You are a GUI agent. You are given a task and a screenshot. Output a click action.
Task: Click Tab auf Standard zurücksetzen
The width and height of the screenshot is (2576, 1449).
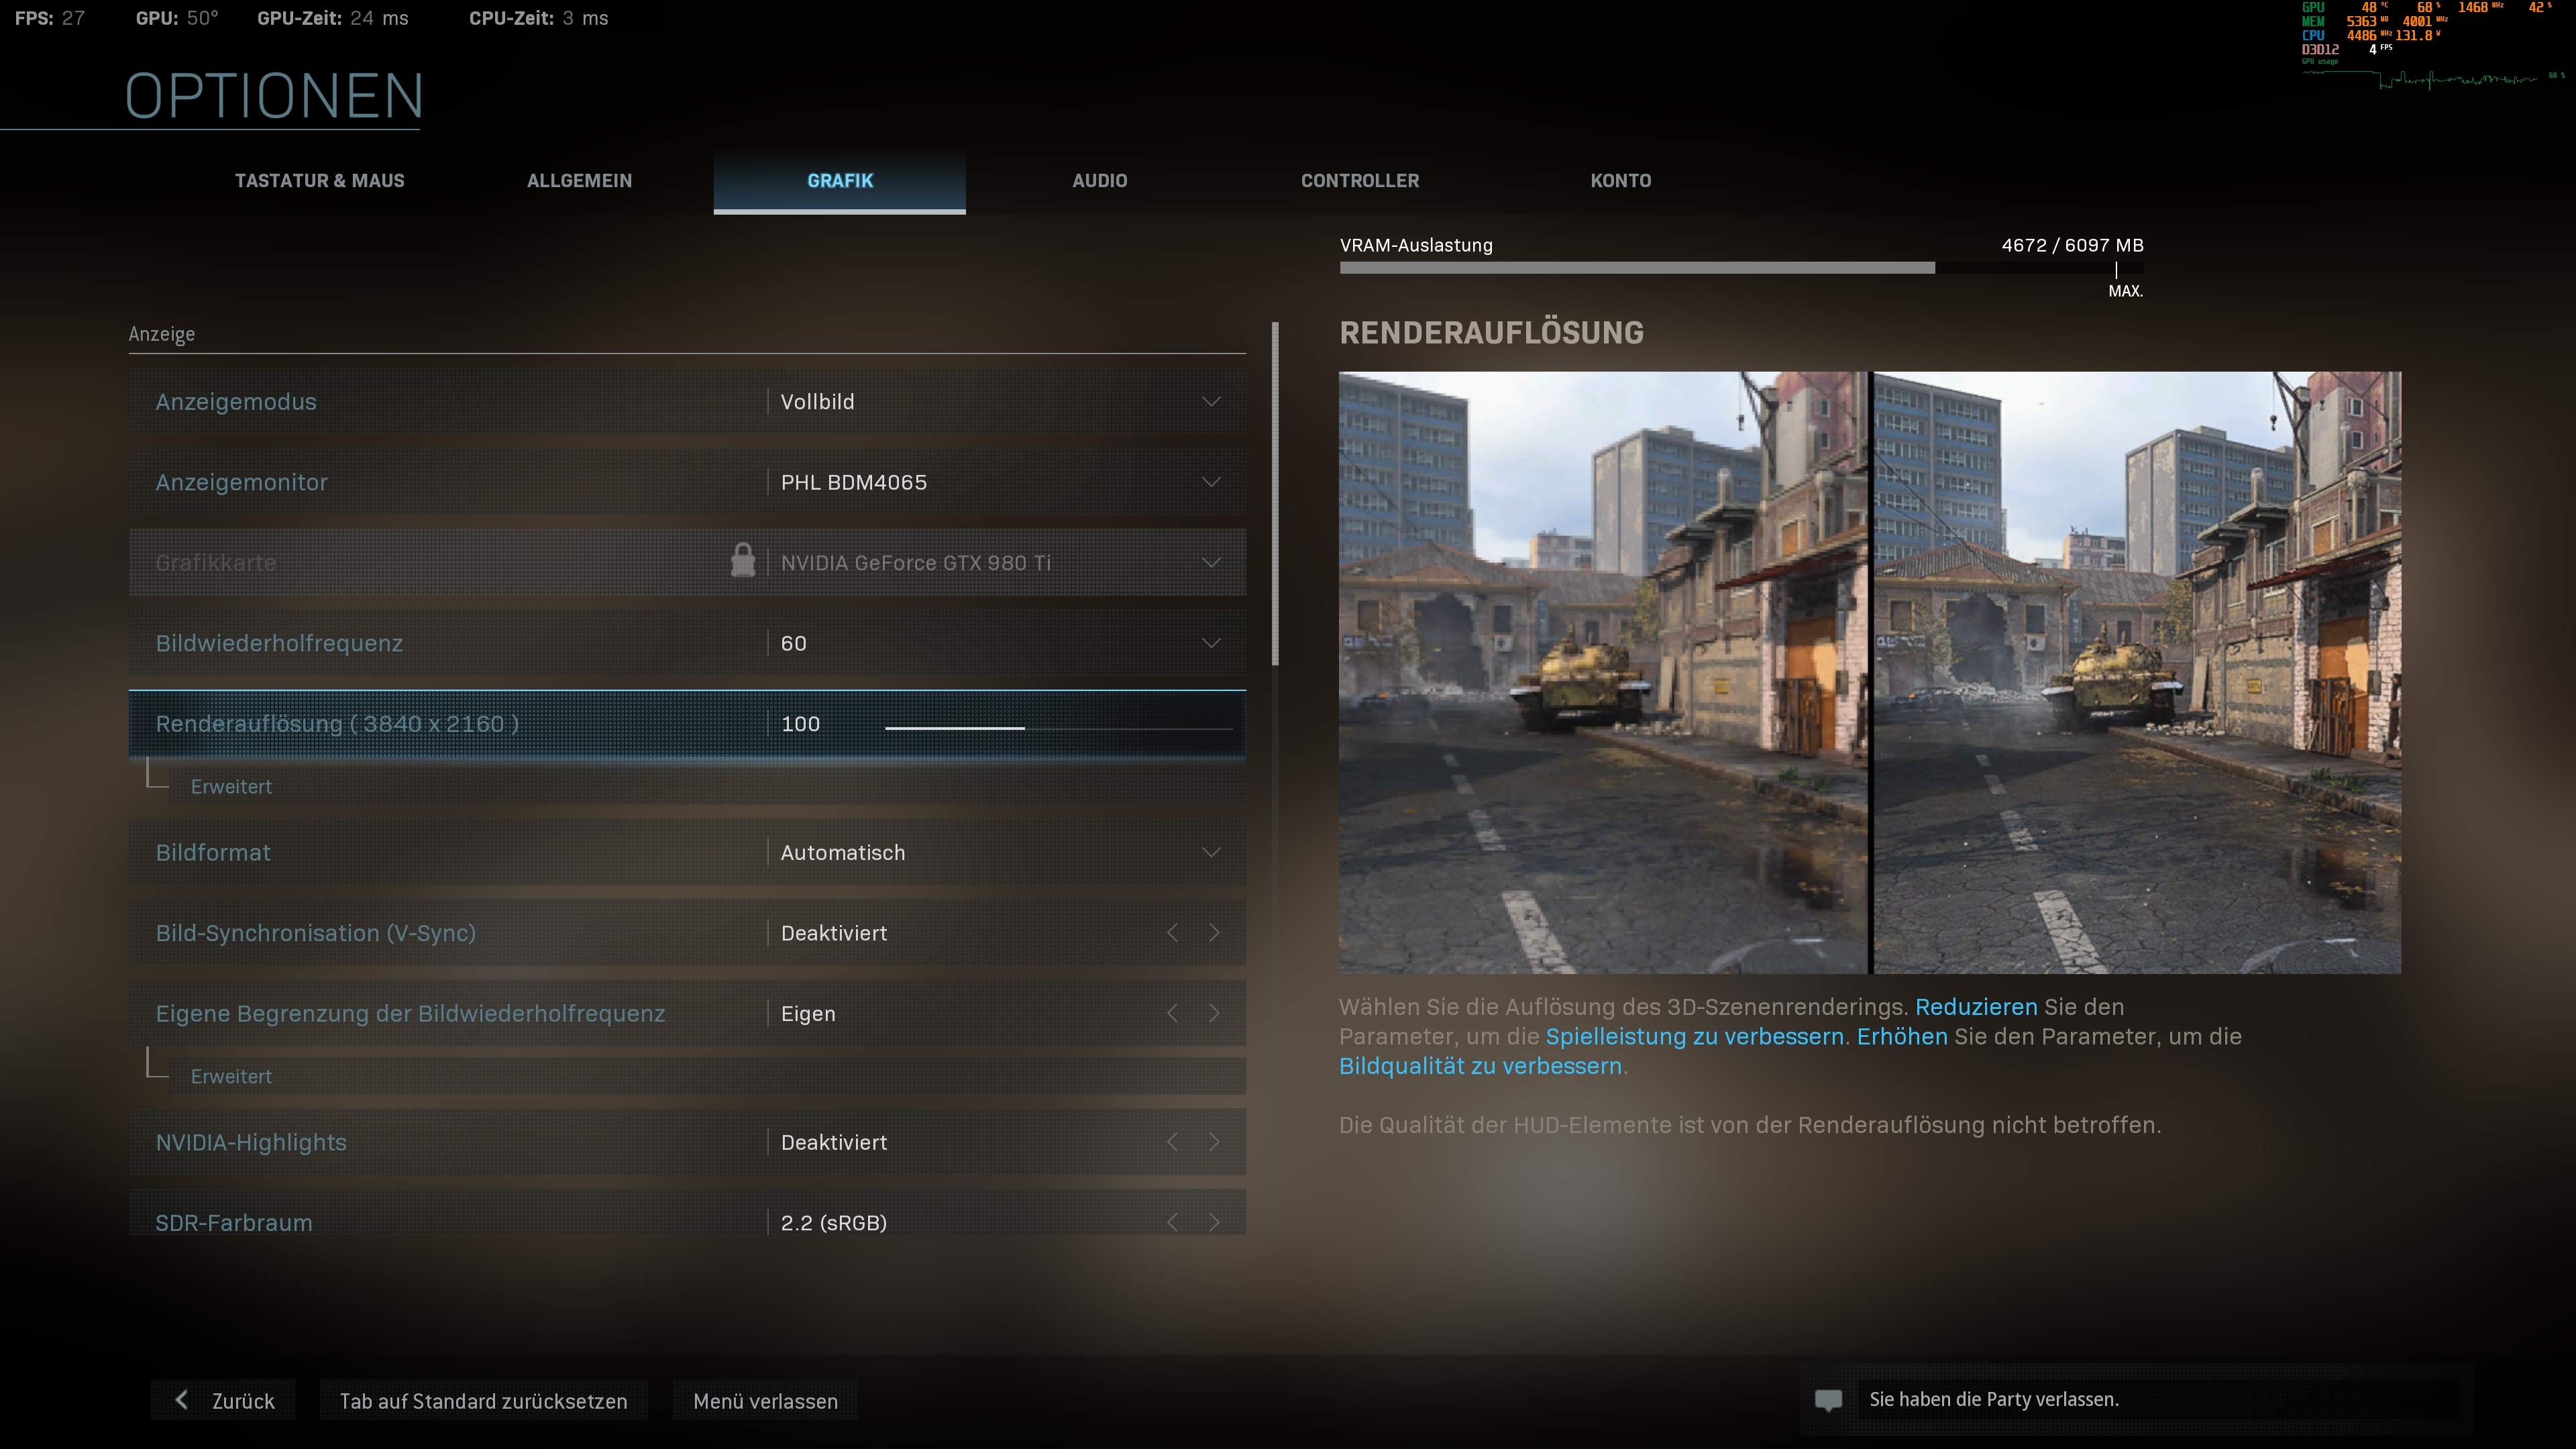click(484, 1400)
